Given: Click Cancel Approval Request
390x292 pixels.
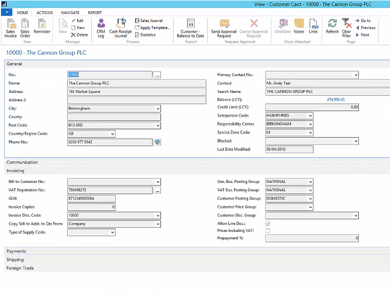Looking at the screenshot, I should coord(253,28).
